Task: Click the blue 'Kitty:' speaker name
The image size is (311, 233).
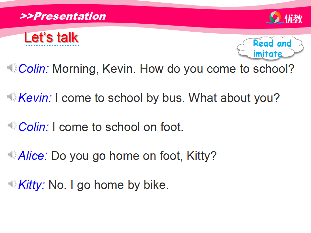Action: pyautogui.click(x=32, y=185)
